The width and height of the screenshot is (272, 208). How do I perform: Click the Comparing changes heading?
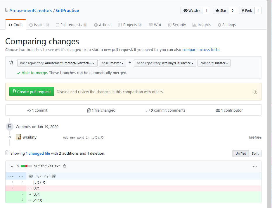coord(42,41)
